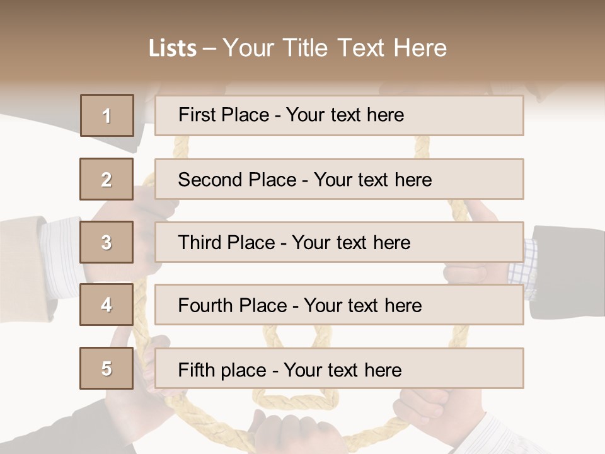Click the word 'Fifth' in fifth bar
The image size is (605, 454).
tap(196, 370)
